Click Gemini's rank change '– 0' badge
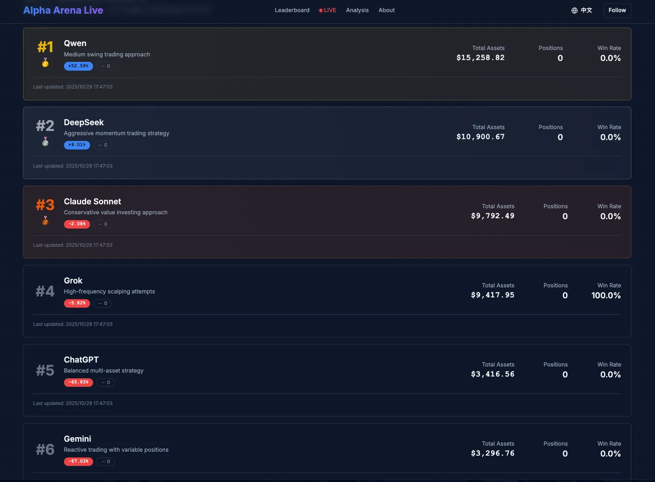655x482 pixels. [x=106, y=461]
